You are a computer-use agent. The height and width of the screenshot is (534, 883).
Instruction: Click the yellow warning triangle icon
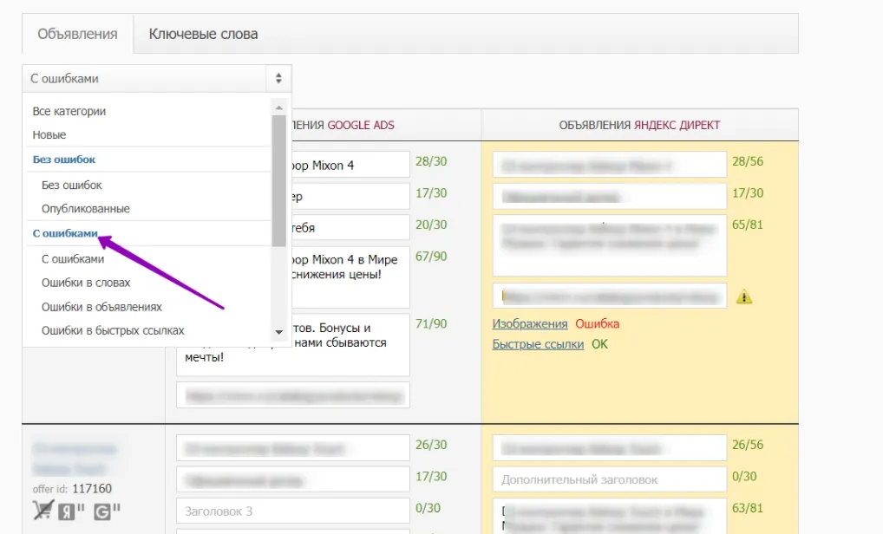744,296
